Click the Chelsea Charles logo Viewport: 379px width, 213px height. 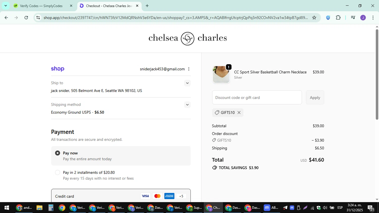pyautogui.click(x=188, y=38)
